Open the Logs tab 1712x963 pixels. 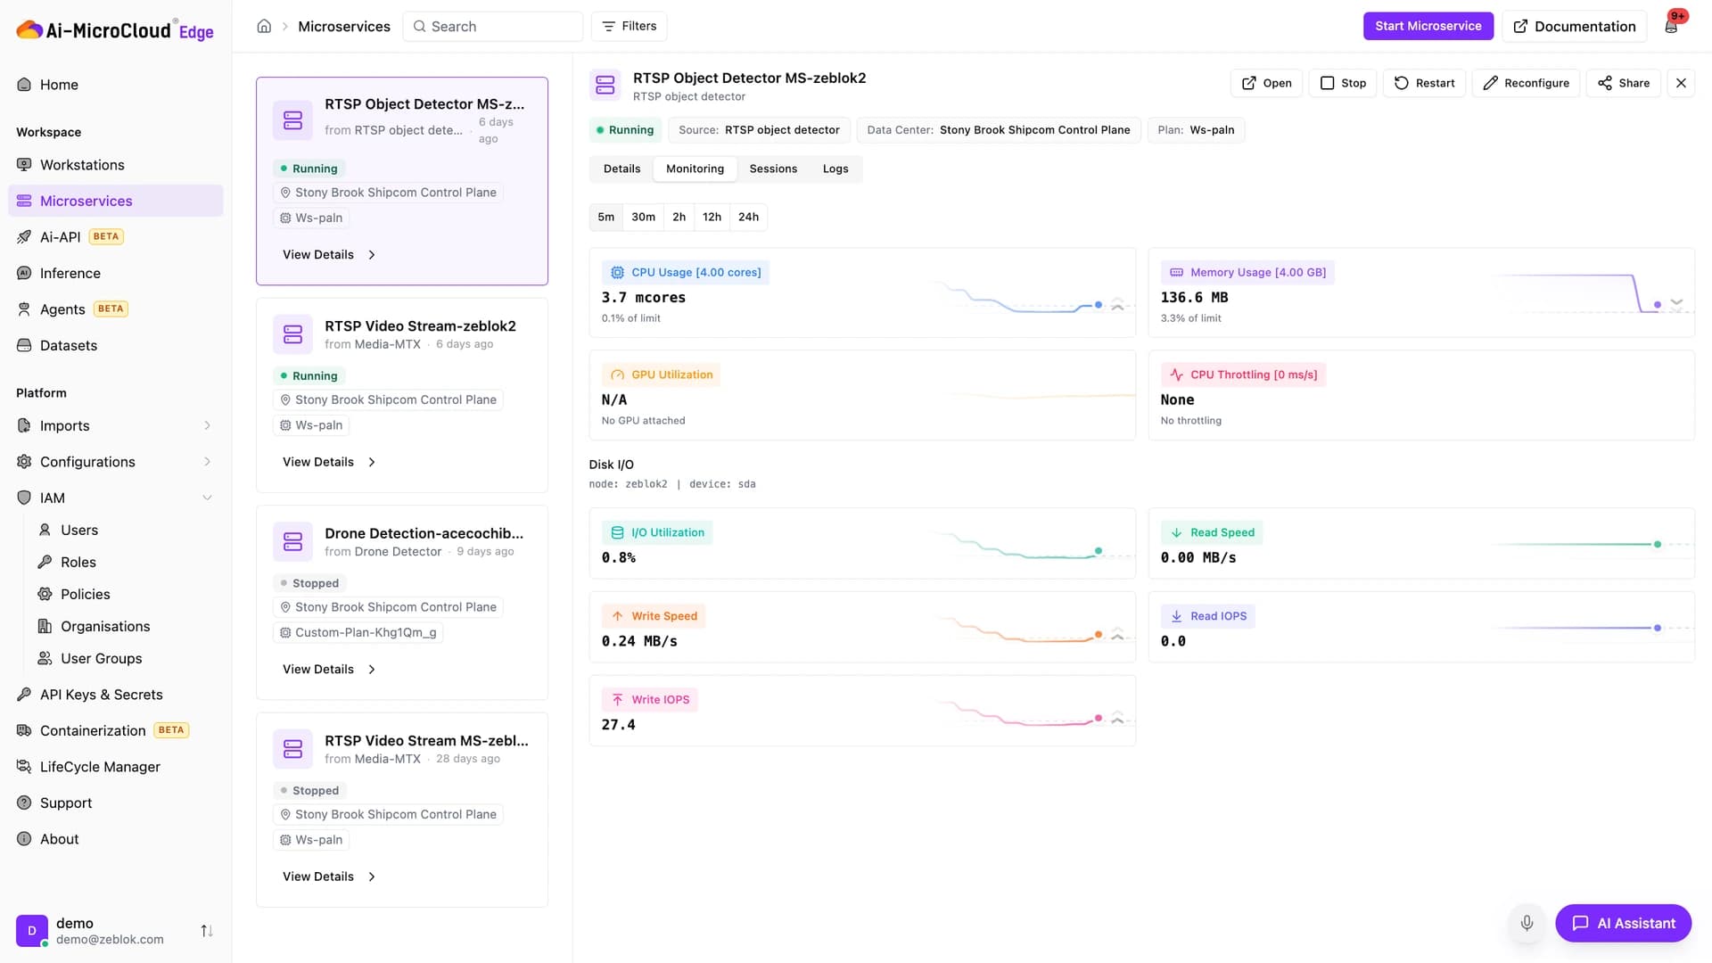[835, 169]
